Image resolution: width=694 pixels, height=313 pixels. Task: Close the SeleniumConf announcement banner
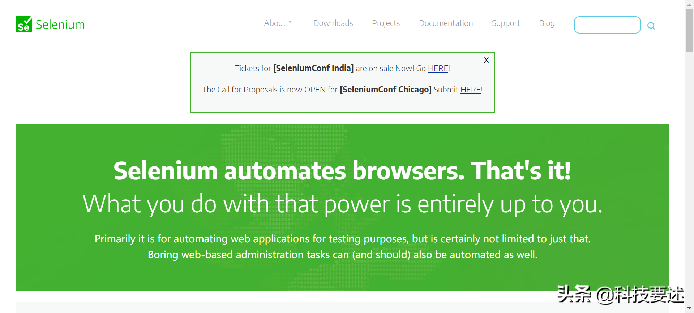click(x=487, y=60)
